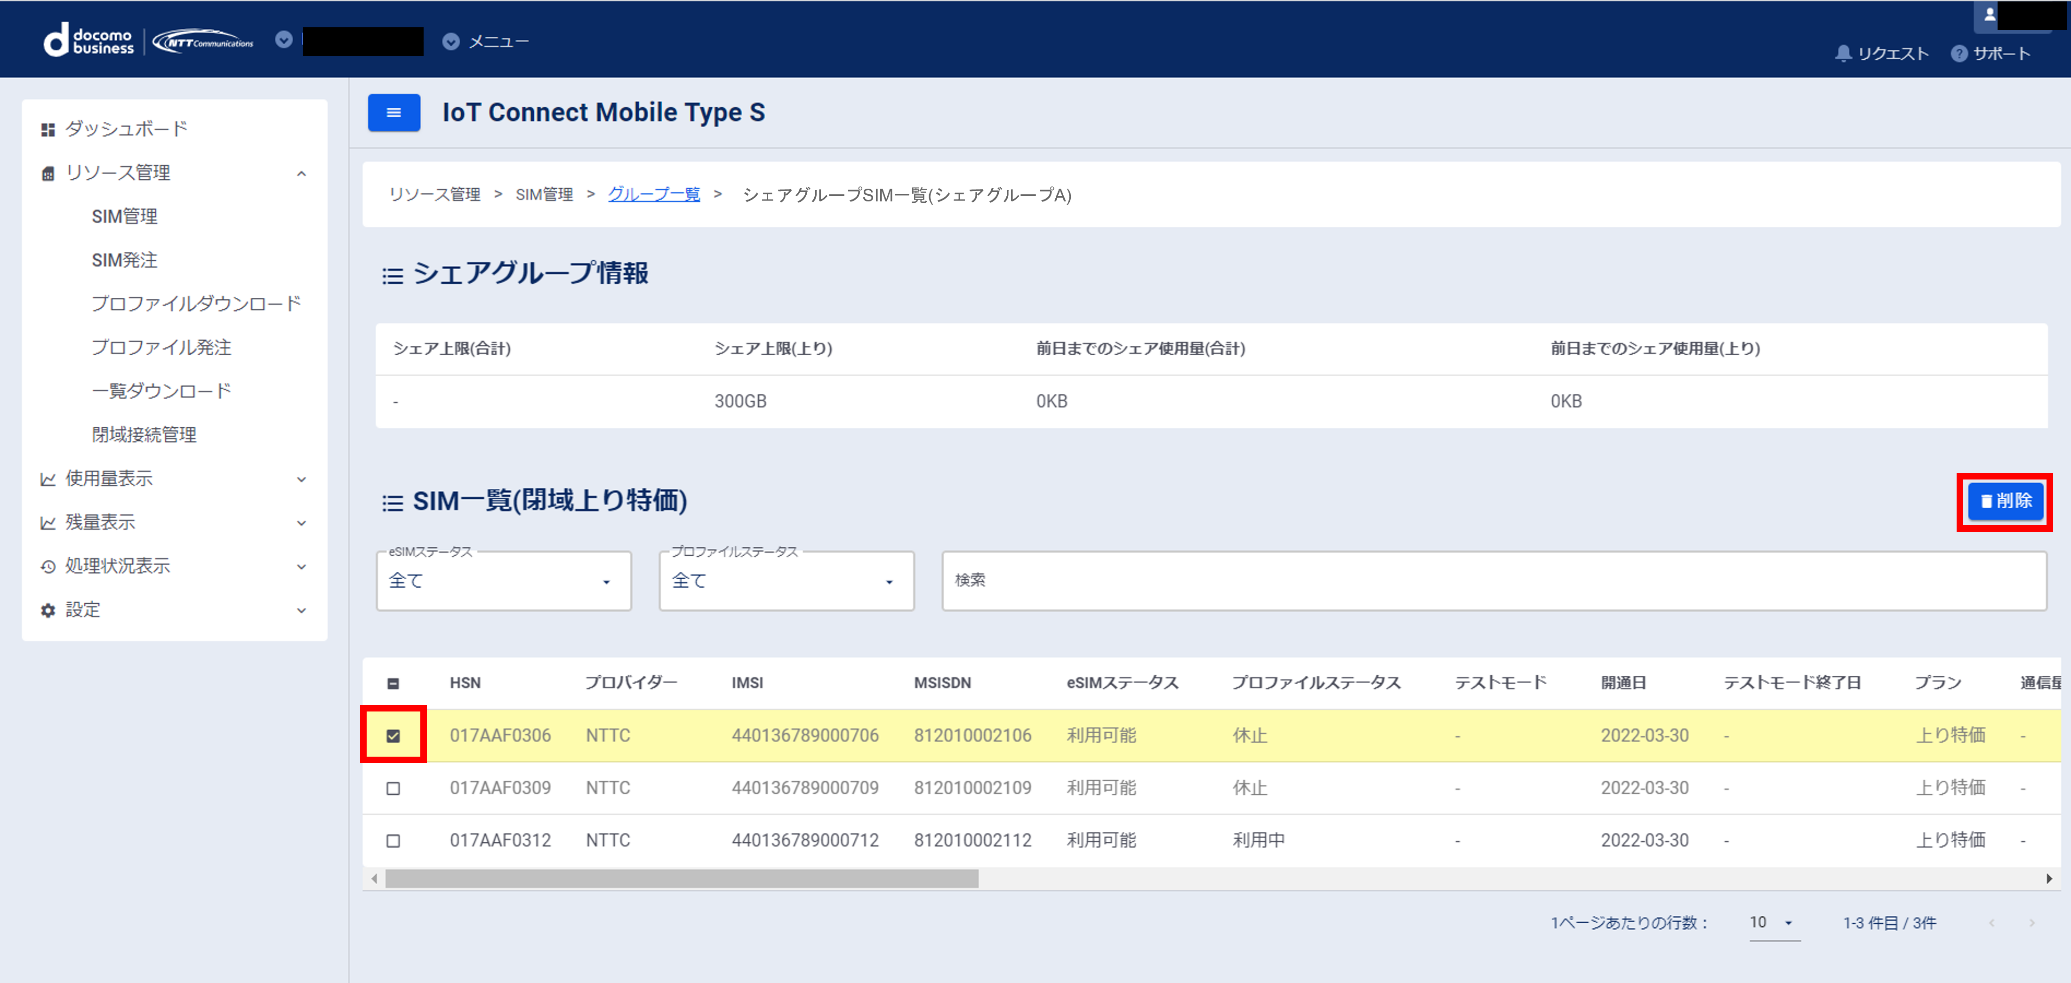Viewport: 2071px width, 983px height.
Task: Click the horizontal scrollbar under the table
Action: (x=681, y=879)
